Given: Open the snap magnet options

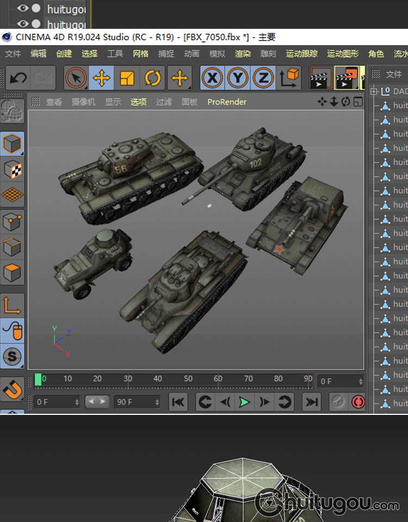Looking at the screenshot, I should coord(13,389).
